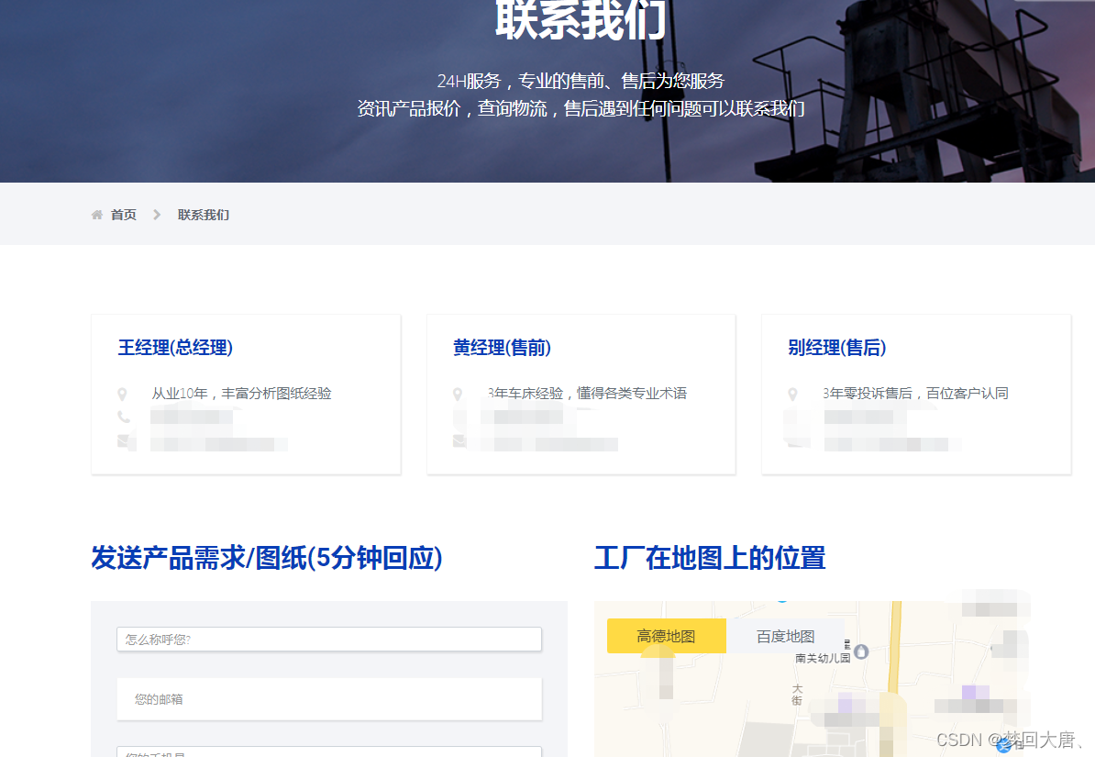Open the 首页 breadcrumb link

click(123, 214)
